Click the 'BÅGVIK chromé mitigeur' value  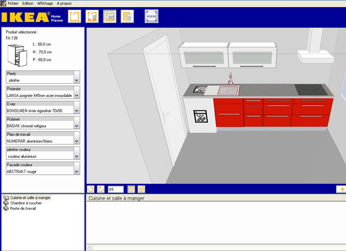[27, 126]
